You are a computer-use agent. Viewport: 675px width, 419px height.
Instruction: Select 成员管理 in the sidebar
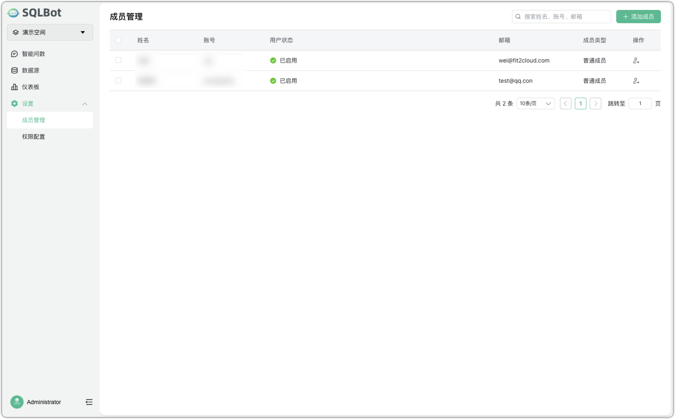pos(34,120)
